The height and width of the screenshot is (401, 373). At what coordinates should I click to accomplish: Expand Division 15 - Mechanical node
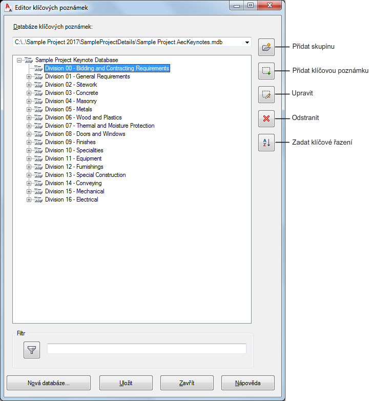pyautogui.click(x=29, y=192)
